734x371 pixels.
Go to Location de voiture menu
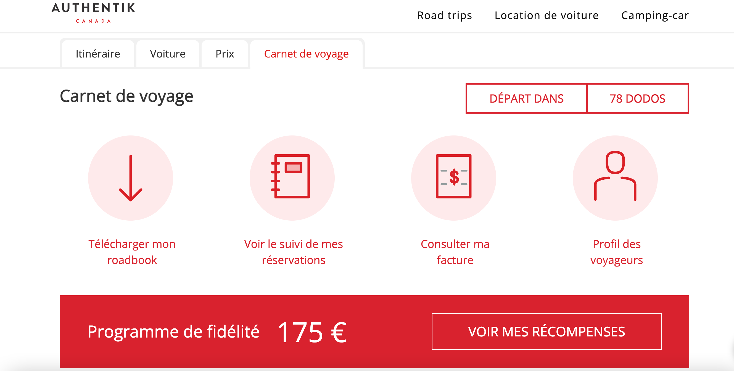[546, 15]
